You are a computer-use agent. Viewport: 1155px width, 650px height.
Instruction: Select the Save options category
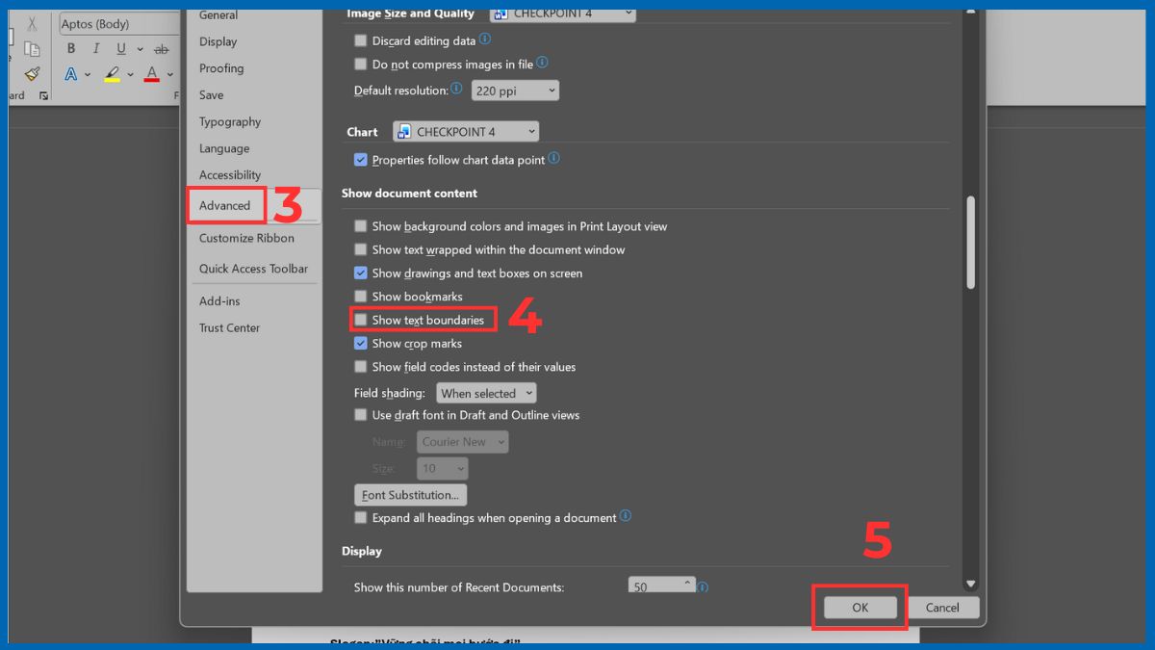click(211, 95)
